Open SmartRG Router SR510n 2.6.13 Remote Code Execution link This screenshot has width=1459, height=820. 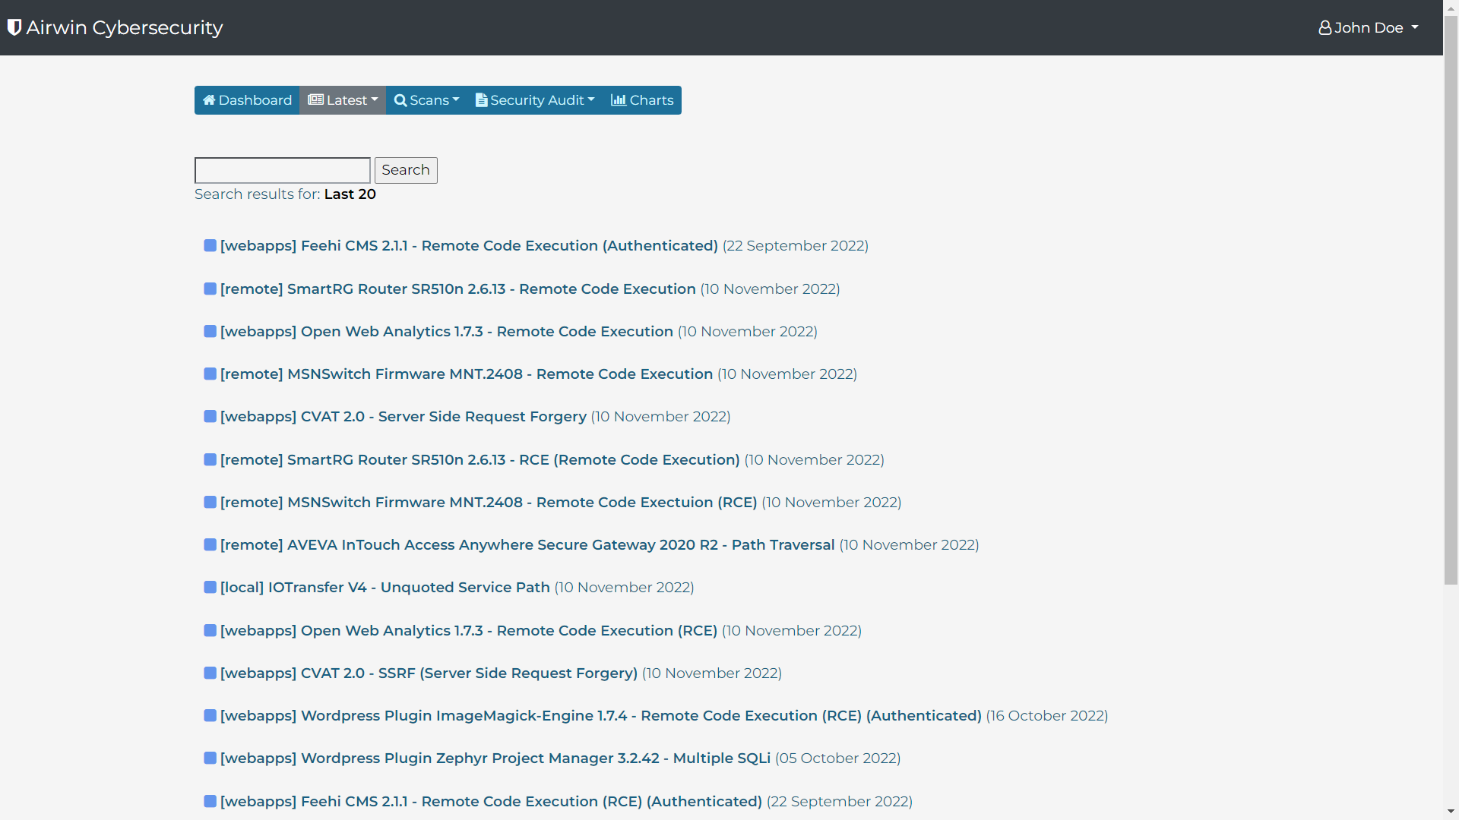tap(457, 289)
